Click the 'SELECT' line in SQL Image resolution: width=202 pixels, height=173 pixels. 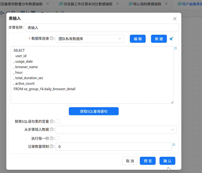click(x=19, y=50)
